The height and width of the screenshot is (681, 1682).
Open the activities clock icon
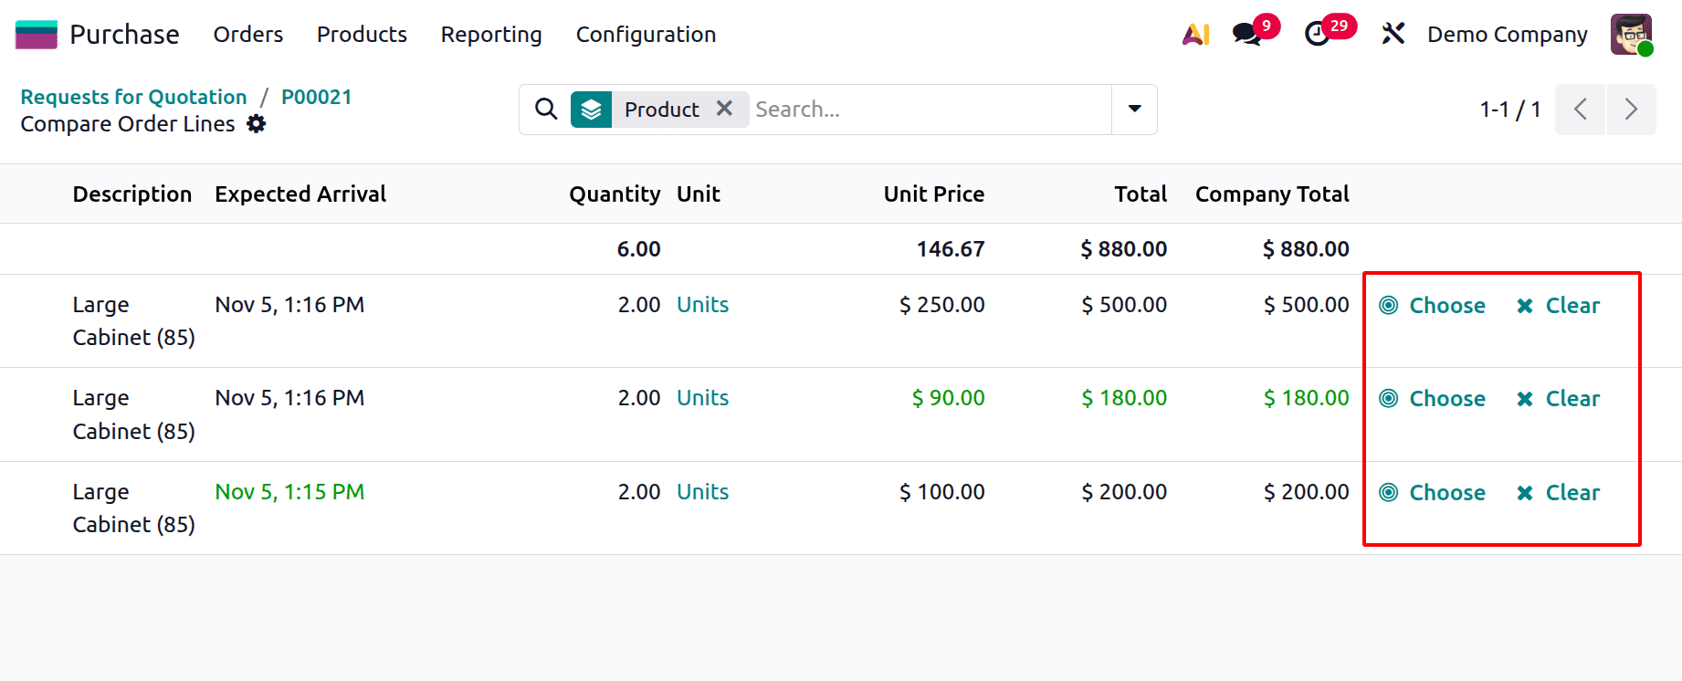click(1318, 35)
